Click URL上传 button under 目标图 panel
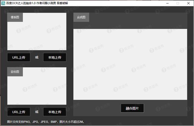This screenshot has height=126, width=194. (19, 112)
